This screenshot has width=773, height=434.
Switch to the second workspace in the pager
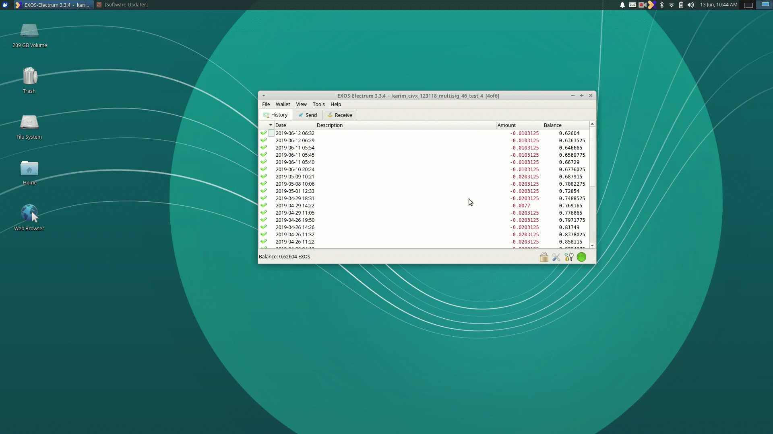pos(765,5)
